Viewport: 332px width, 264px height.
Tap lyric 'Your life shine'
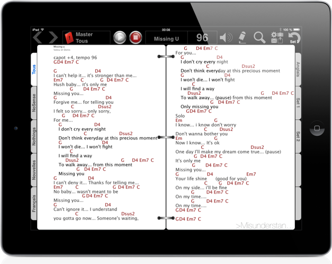point(191,179)
